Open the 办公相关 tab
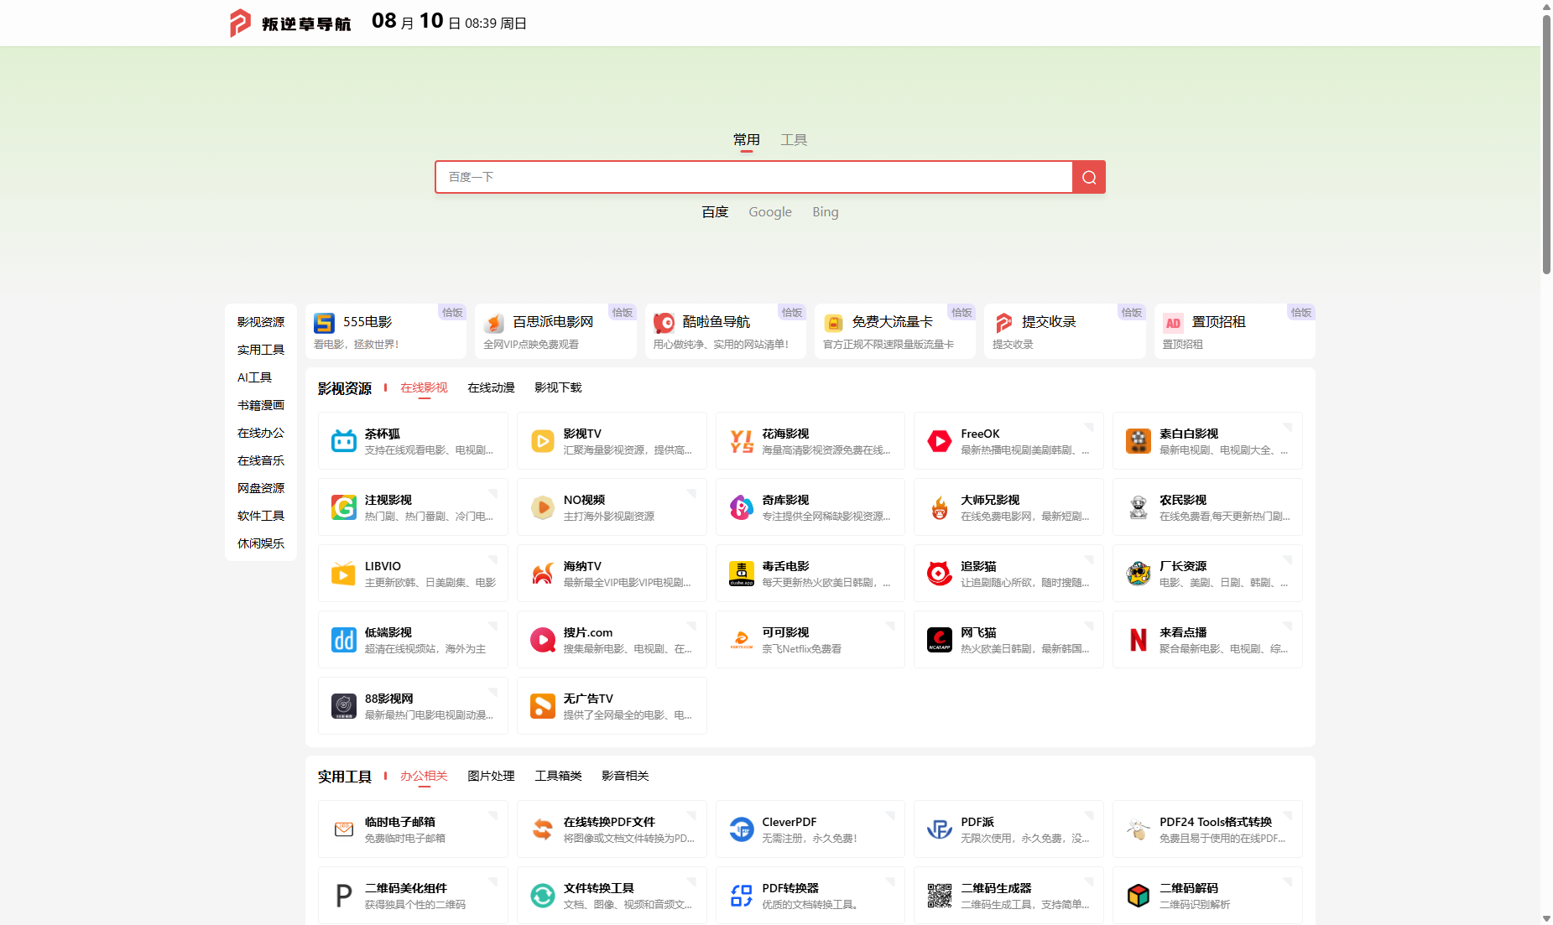Screen dimensions: 1553x925 tap(424, 776)
